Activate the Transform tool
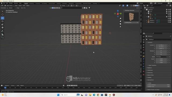Screen dimensions: 172x97 (2, 27)
